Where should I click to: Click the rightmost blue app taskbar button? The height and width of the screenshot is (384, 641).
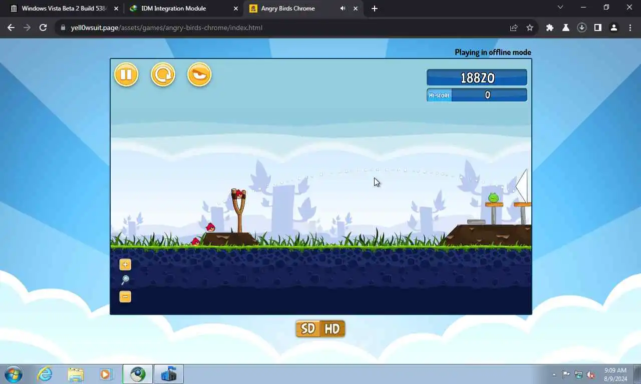169,374
